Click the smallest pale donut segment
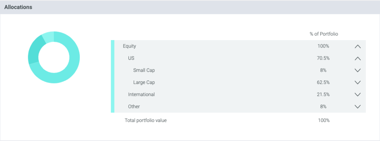Screen dimensions: 380x141 point(49,36)
